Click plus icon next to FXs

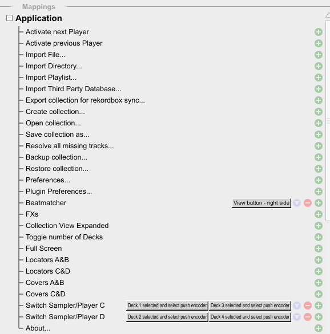pos(318,214)
